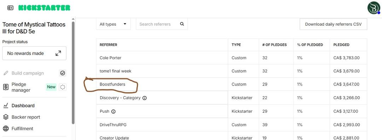The width and height of the screenshot is (382, 140).
Task: Click the CA$ 3,783.00 pledged amount
Action: pyautogui.click(x=346, y=58)
